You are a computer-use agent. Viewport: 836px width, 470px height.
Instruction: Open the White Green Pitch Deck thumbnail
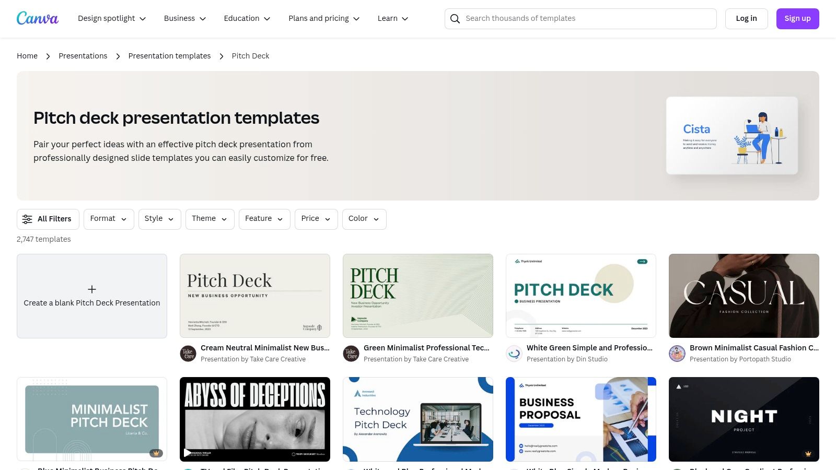[x=581, y=296]
